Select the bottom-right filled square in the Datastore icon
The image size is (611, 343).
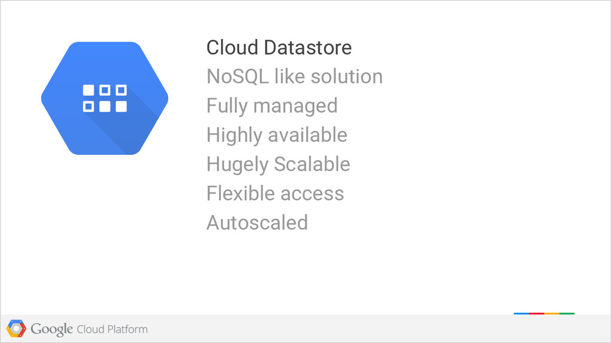click(x=121, y=107)
